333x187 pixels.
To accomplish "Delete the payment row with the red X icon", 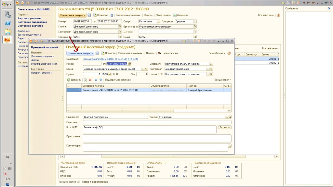I will click(90, 80).
